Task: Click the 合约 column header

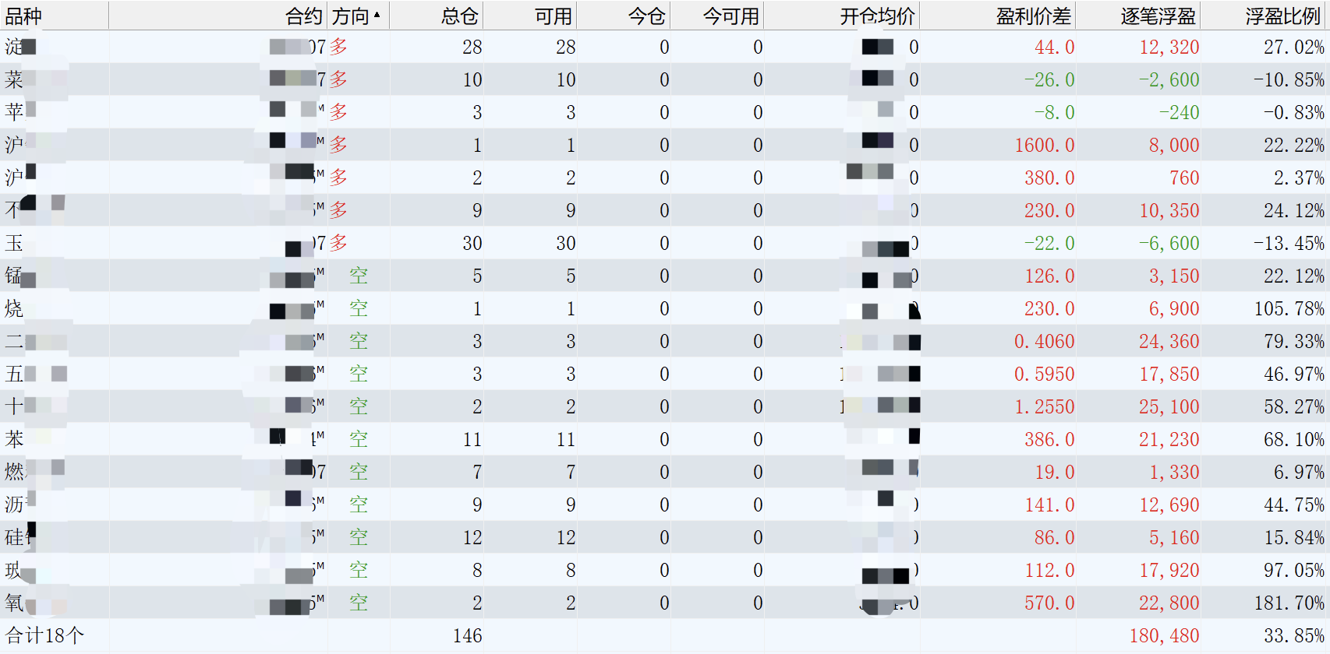Action: point(303,16)
